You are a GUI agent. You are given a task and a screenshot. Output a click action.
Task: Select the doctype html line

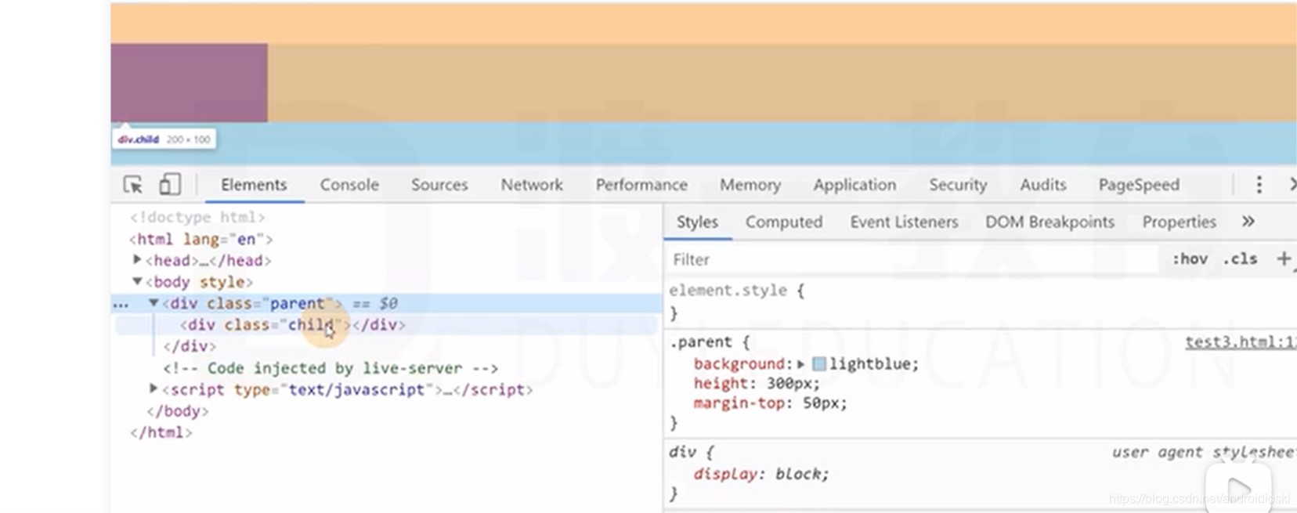click(x=197, y=217)
